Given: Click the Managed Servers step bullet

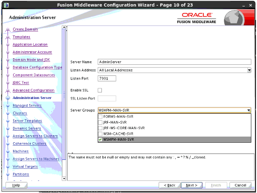Looking at the screenshot, I should click(8, 106).
